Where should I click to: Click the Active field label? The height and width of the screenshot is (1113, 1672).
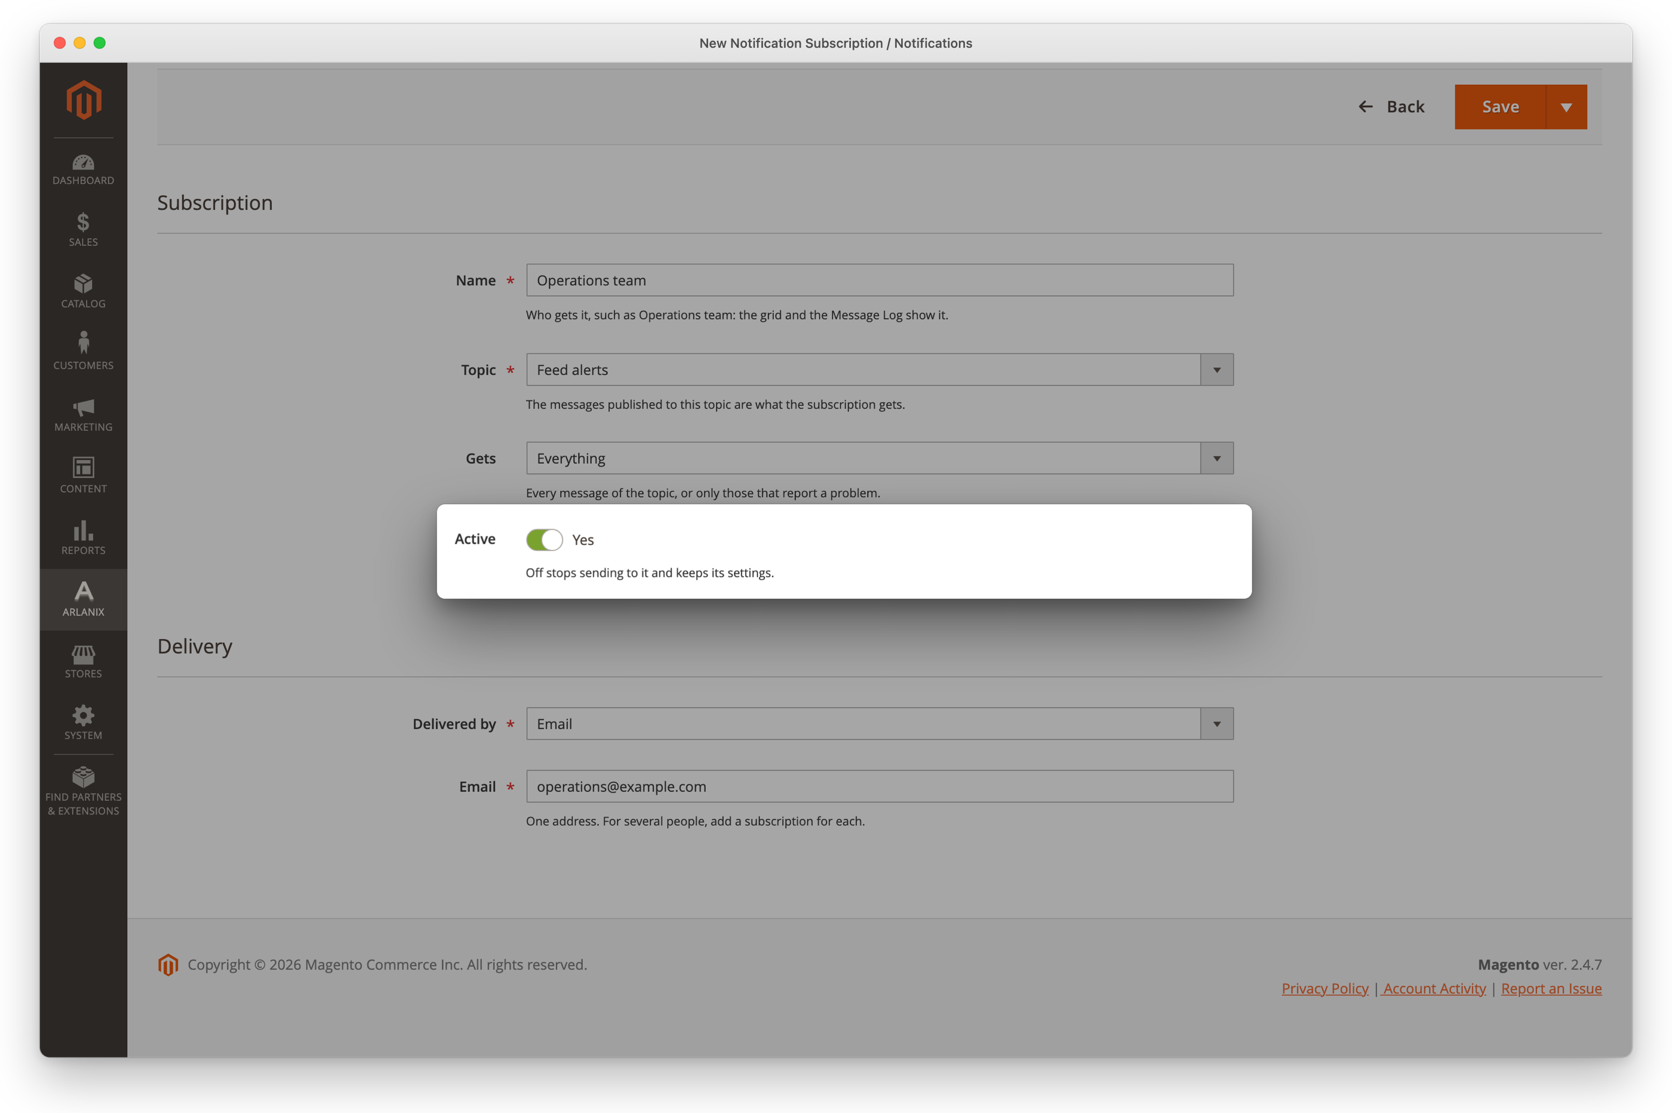click(x=475, y=539)
